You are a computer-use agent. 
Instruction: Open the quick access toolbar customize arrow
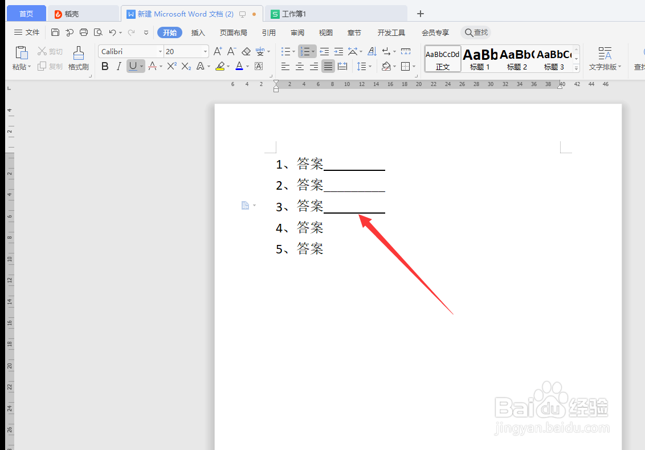(146, 32)
